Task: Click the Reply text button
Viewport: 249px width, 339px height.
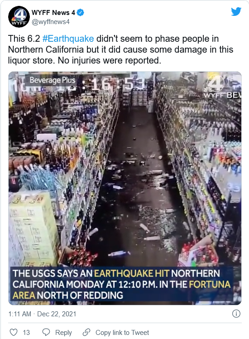Action: click(63, 333)
